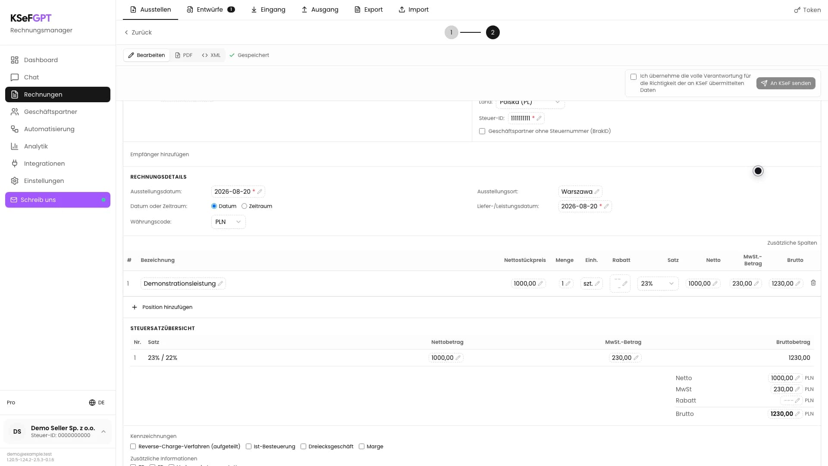The image size is (828, 466).
Task: Click the globe language icon DE
Action: 92,403
